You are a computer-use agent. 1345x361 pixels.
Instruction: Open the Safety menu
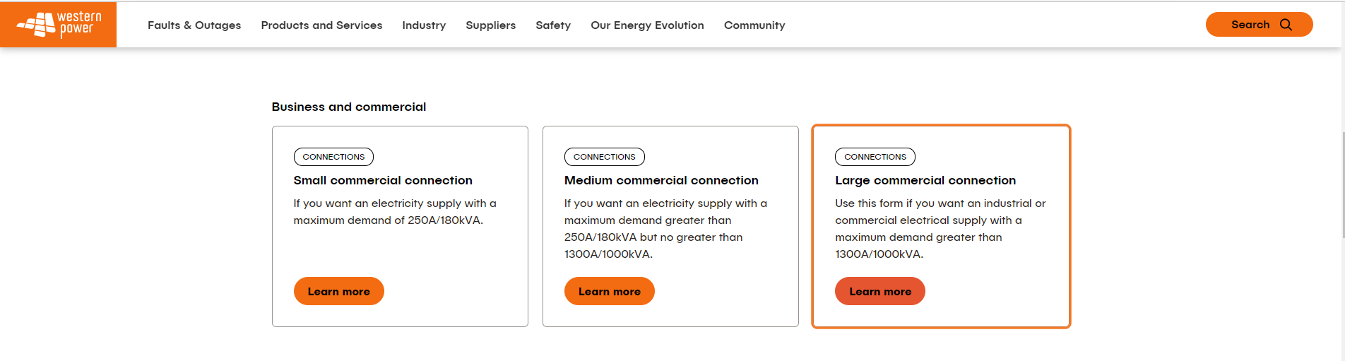pyautogui.click(x=553, y=25)
